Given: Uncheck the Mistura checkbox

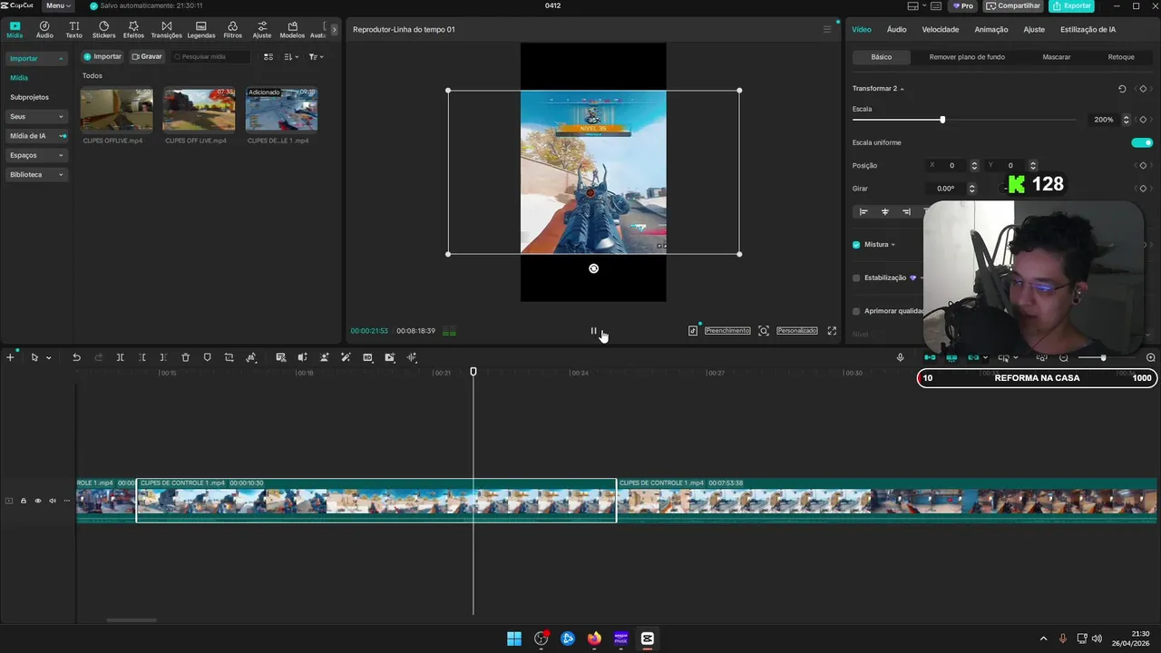Looking at the screenshot, I should click(x=856, y=244).
